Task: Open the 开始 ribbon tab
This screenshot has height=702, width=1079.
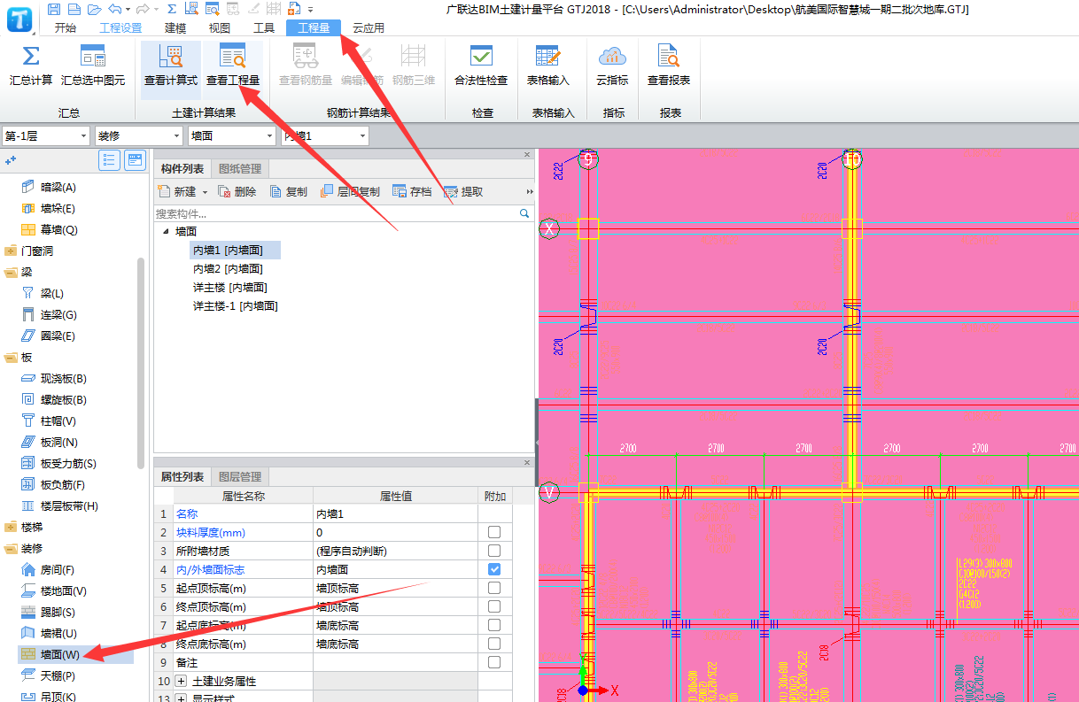Action: [66, 27]
